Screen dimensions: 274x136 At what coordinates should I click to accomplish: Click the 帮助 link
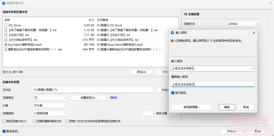point(114,98)
